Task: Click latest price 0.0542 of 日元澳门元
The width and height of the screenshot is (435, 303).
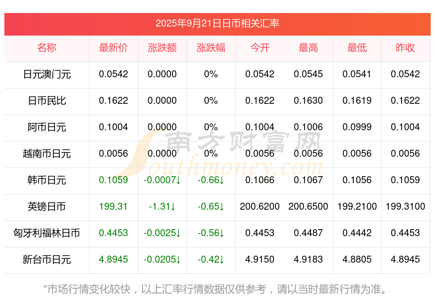Action: [x=114, y=74]
